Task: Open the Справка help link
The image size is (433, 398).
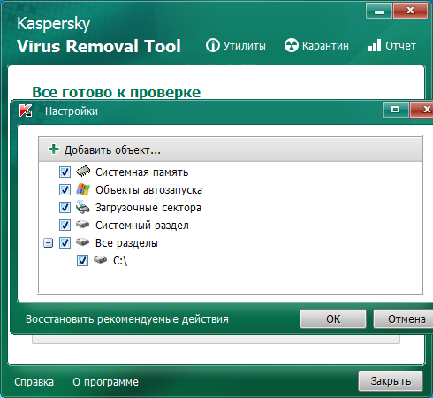Action: pos(34,382)
